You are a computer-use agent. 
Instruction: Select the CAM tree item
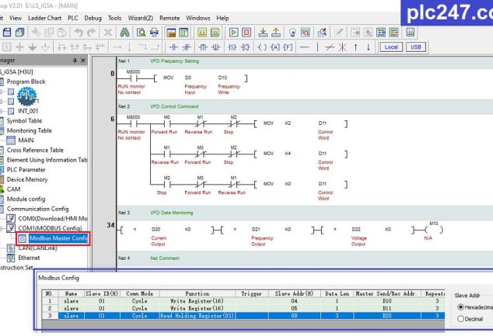tap(13, 189)
